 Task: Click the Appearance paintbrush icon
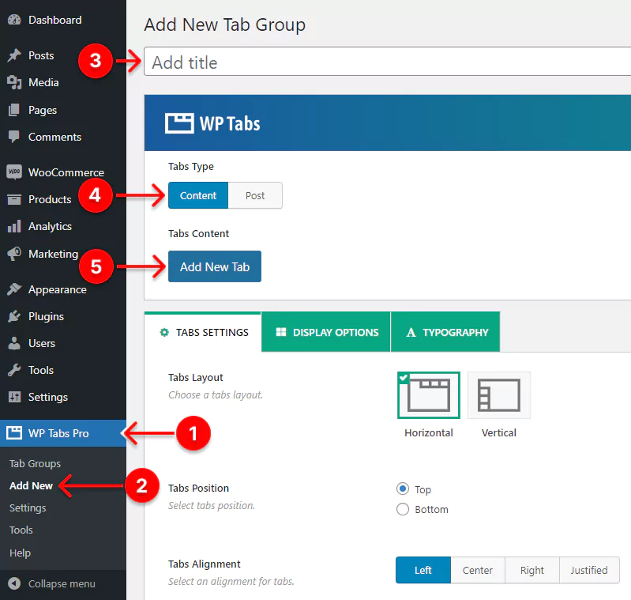[x=14, y=289]
